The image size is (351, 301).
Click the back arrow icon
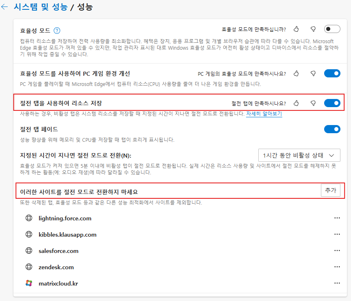(x=5, y=7)
